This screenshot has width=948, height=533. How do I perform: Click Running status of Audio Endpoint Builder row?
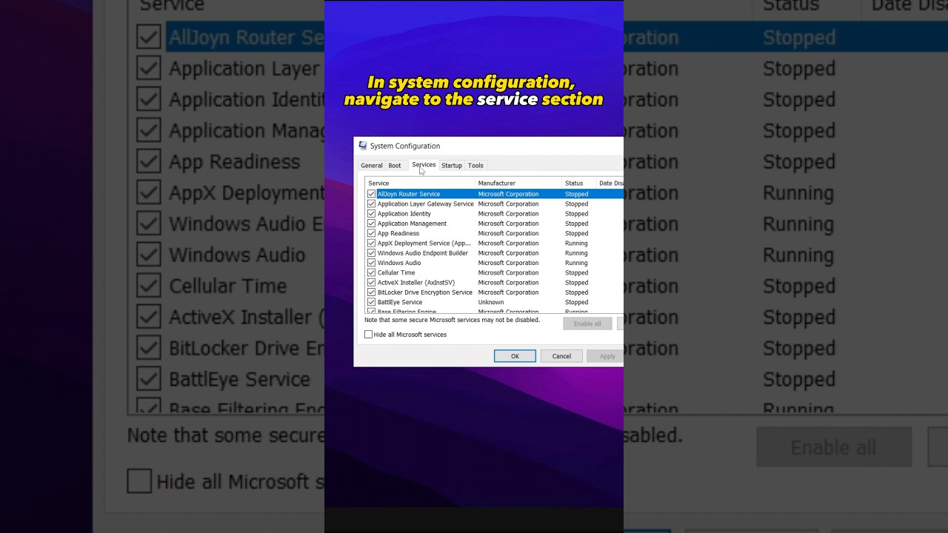576,253
